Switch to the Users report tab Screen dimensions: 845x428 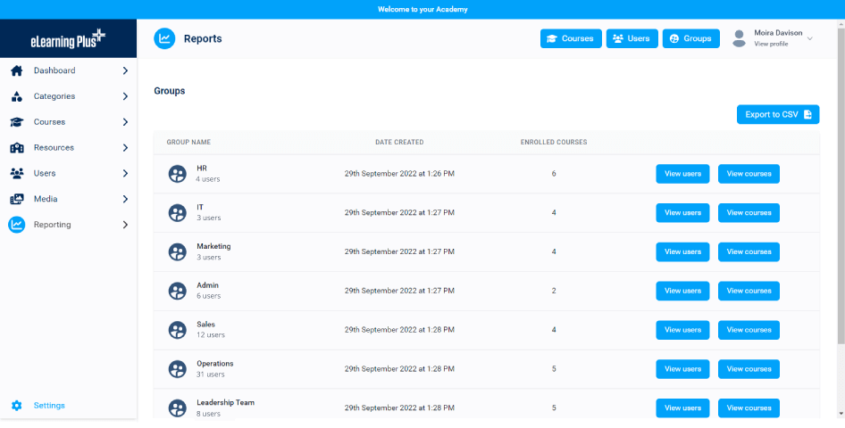tap(632, 38)
